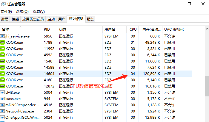Click EDZ user in PID 1788 row
Screen dimensions: 209x122
[x=108, y=43]
